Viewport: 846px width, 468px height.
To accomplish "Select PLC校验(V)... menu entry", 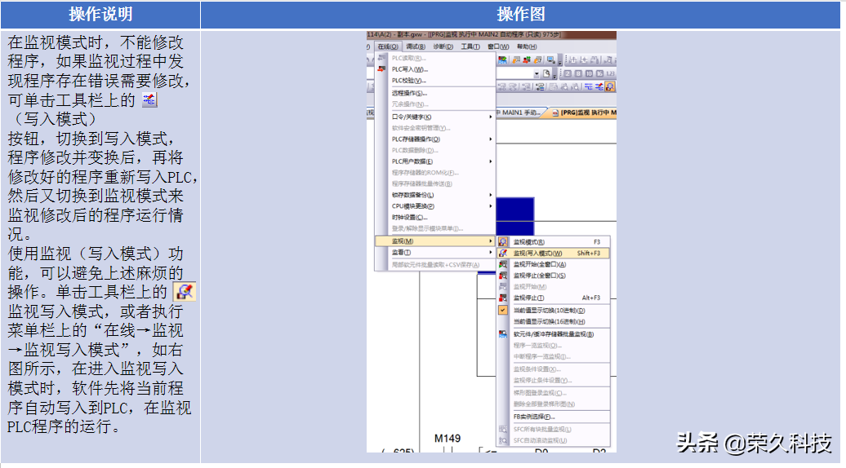I will (409, 81).
